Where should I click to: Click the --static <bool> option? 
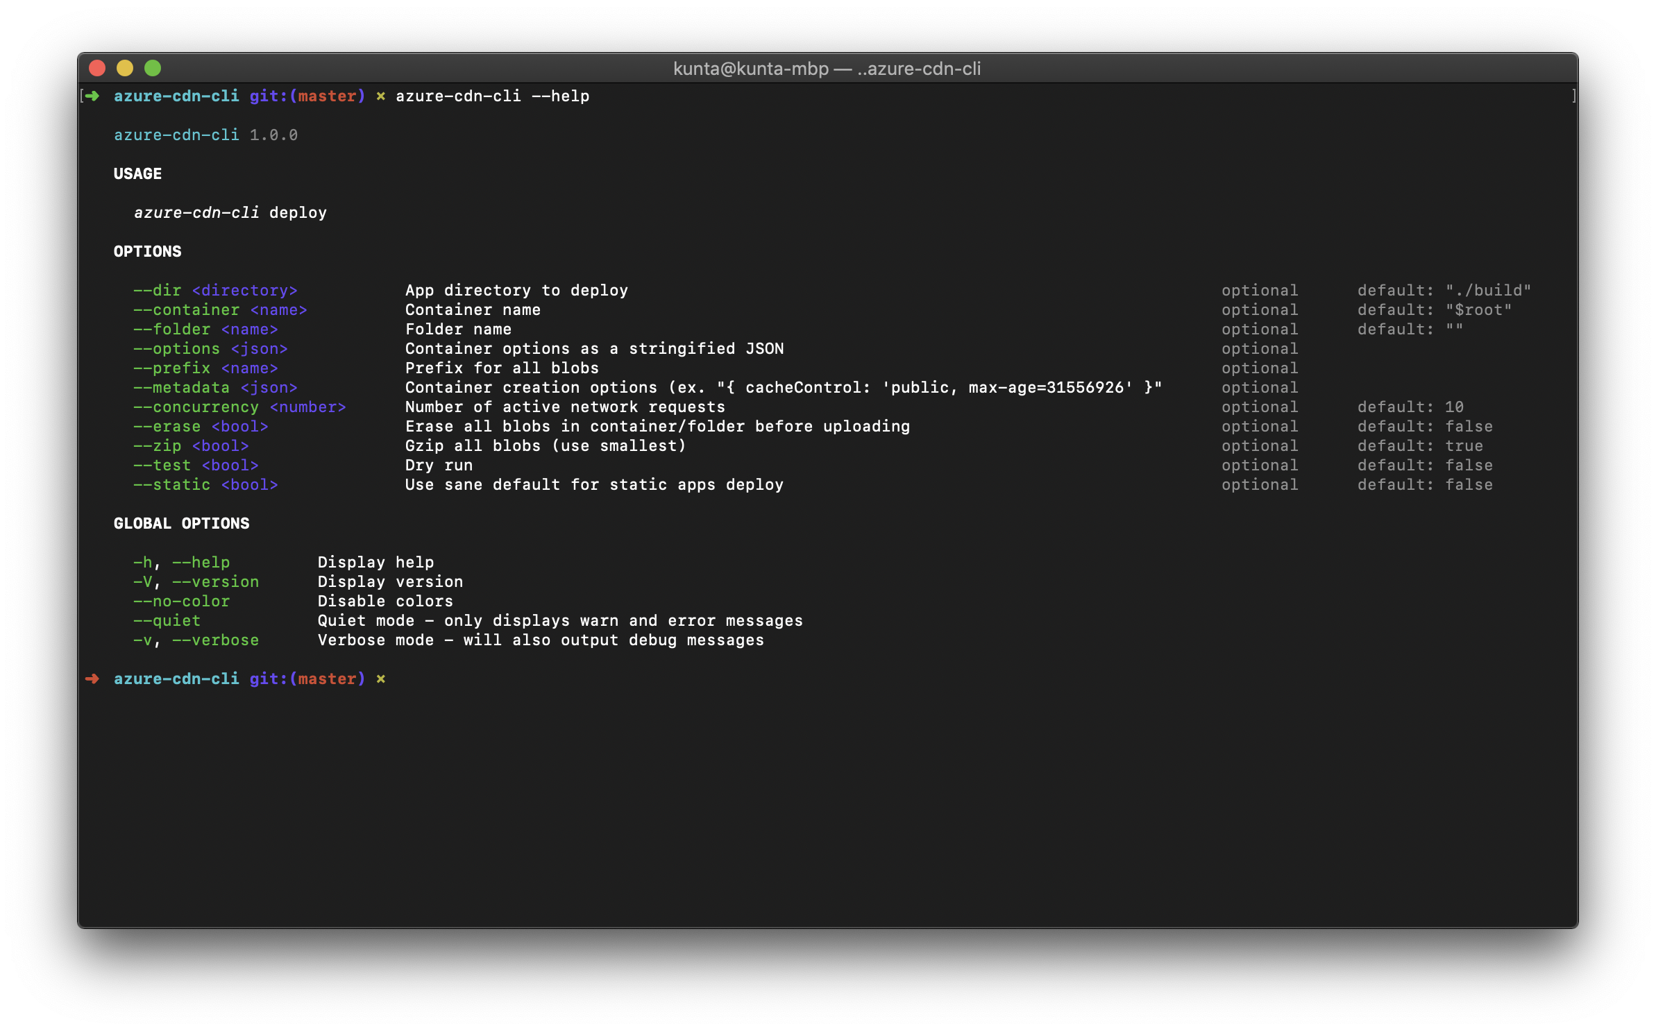205,484
